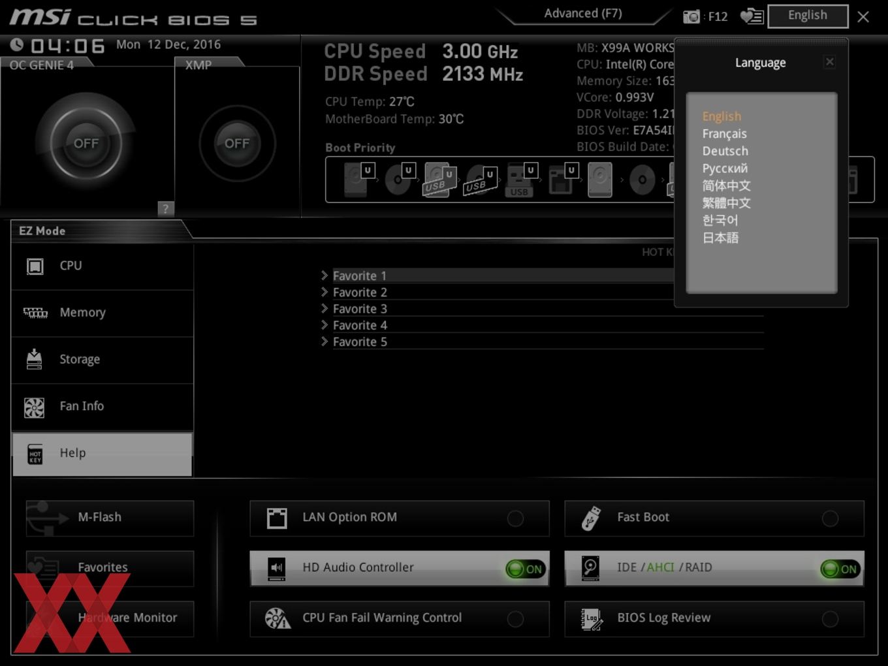Turn off the HD Audio Controller ON switch
Screen dimensions: 888x666
click(x=525, y=569)
